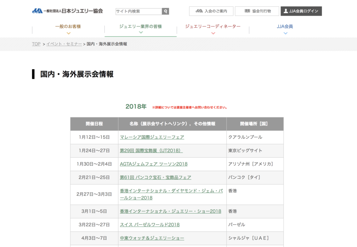This screenshot has width=357, height=247.
Task: Expand the ジュエリーコーディネーター chevron
Action: tap(213, 33)
